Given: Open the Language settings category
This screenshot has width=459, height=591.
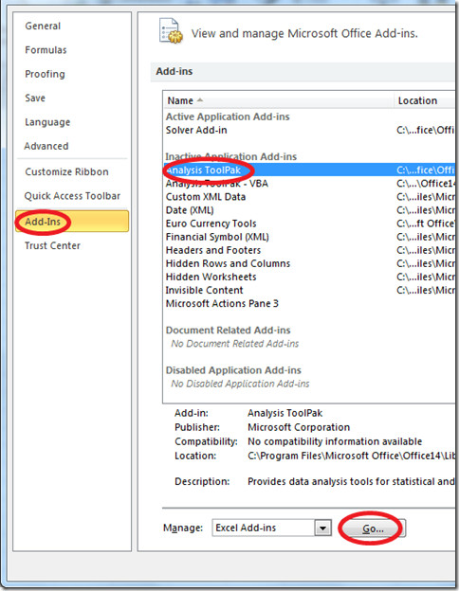Looking at the screenshot, I should pos(47,122).
